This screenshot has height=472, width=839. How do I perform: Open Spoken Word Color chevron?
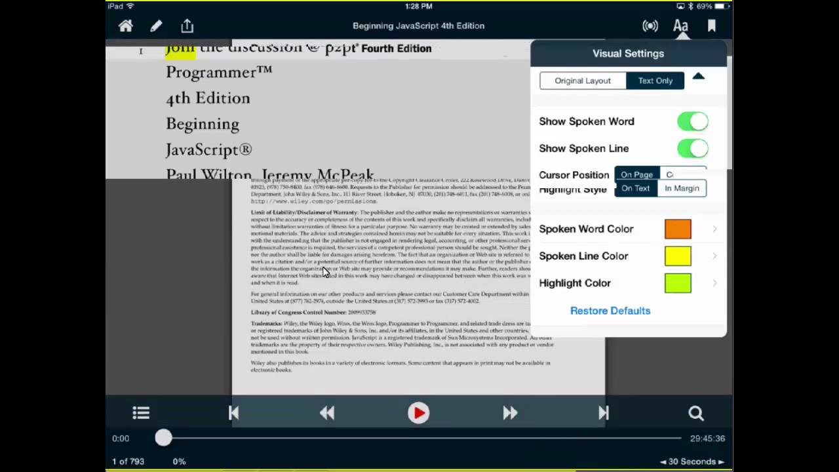coord(714,229)
